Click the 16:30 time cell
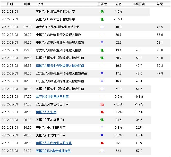The image size is (171, 157). click(x=27, y=89)
